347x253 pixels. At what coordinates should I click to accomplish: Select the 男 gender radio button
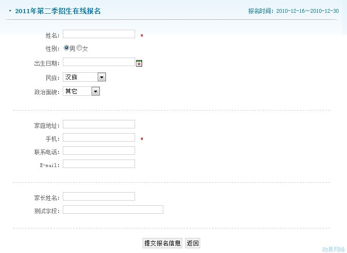click(67, 48)
